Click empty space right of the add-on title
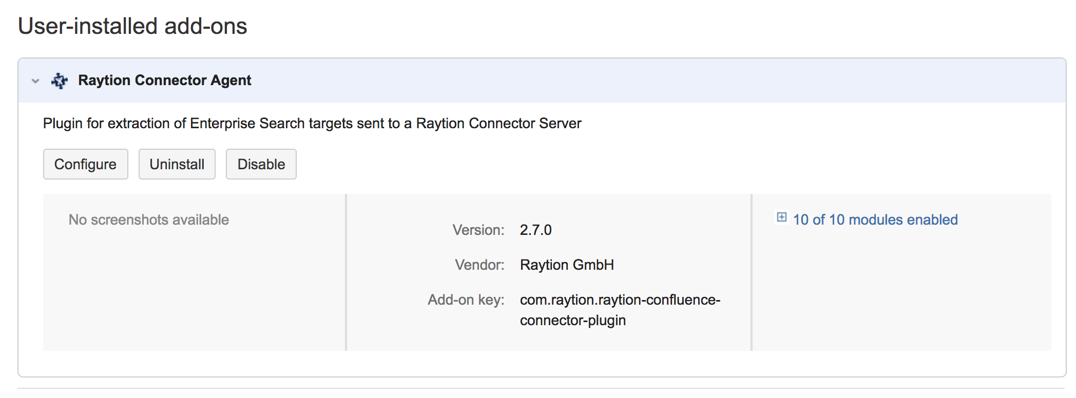This screenshot has height=398, width=1076. pos(616,81)
